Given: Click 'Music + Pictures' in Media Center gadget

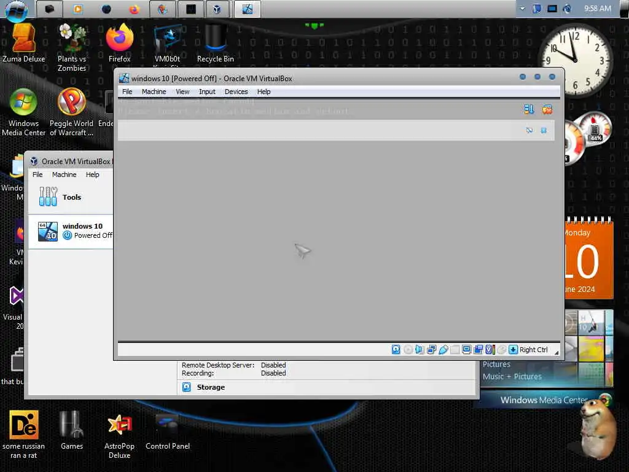Looking at the screenshot, I should 512,377.
